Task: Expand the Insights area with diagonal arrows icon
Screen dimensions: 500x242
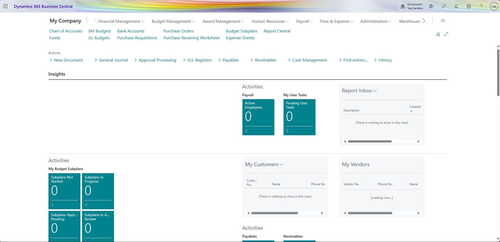Action: [x=446, y=34]
